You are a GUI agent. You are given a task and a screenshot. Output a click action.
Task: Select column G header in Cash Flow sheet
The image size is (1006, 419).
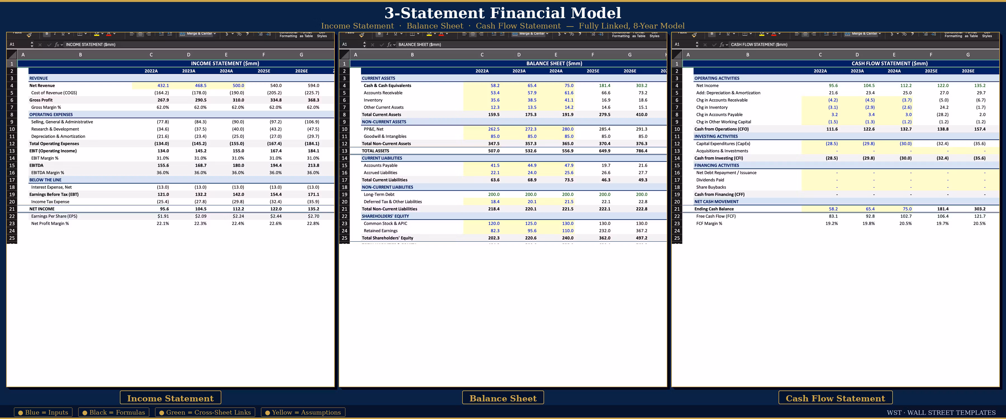pyautogui.click(x=968, y=55)
